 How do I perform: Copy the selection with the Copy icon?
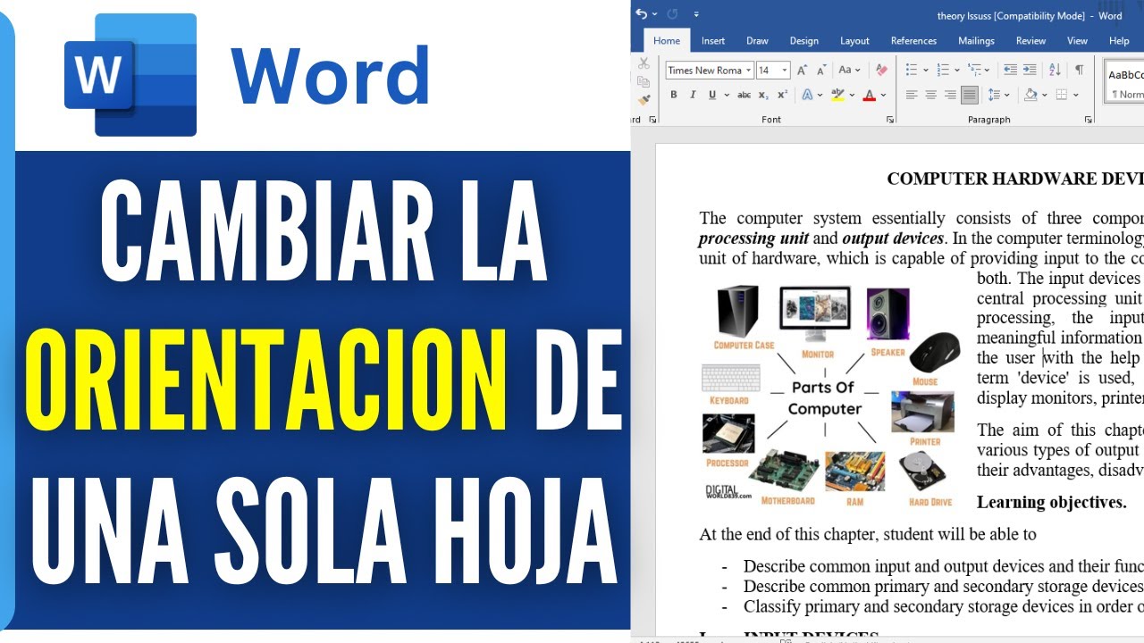(x=643, y=83)
